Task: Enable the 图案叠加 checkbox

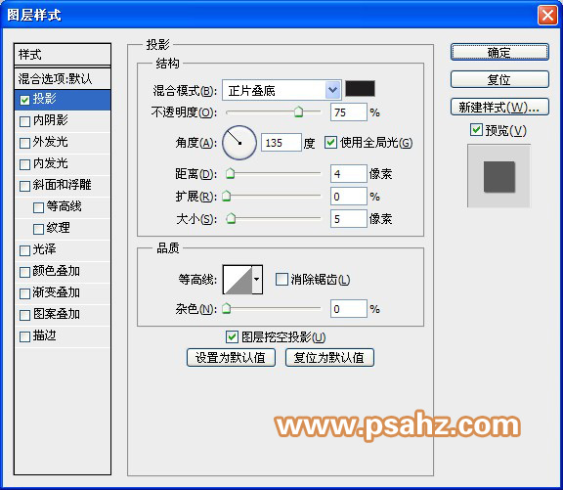Action: 24,315
